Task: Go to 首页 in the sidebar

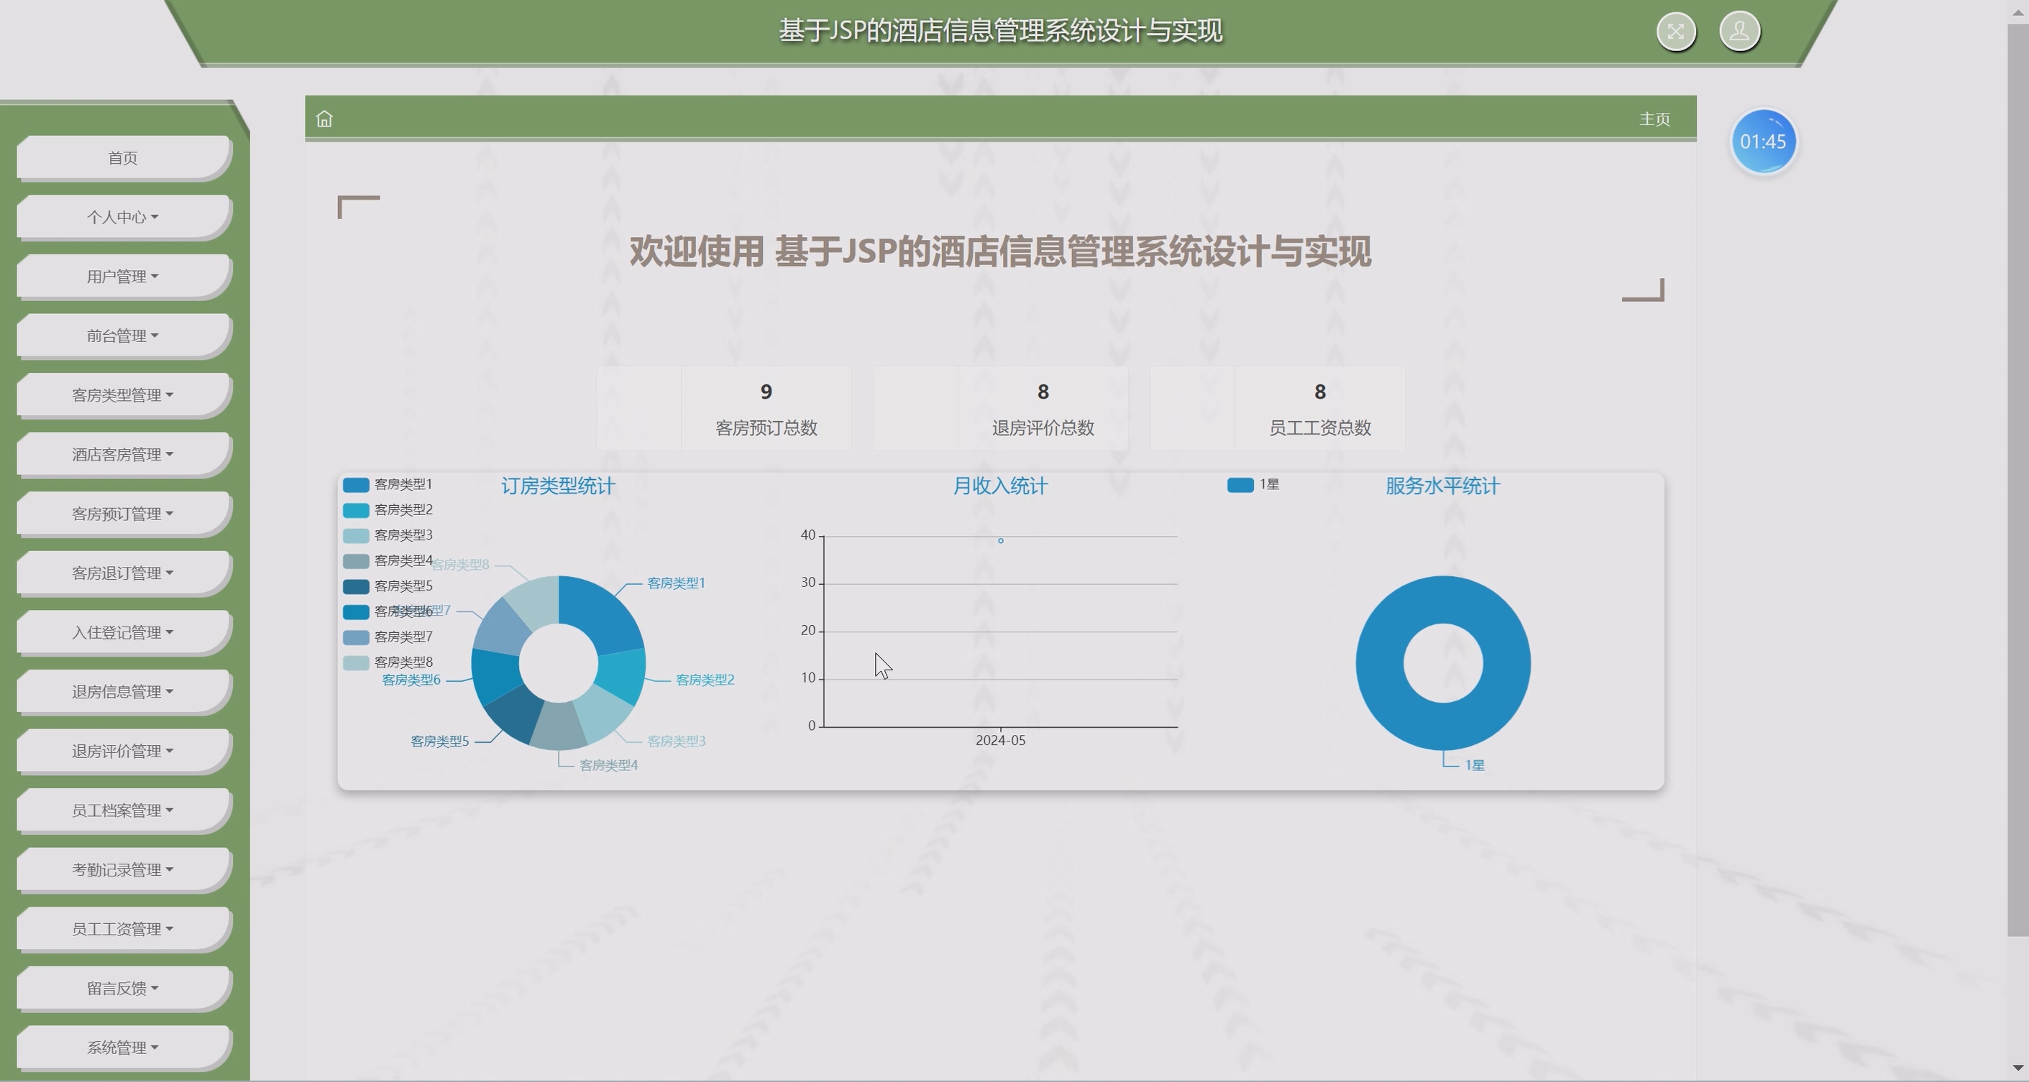Action: coord(123,158)
